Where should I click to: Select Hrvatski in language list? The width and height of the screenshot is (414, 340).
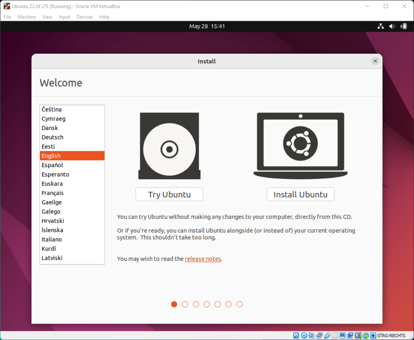coord(72,220)
